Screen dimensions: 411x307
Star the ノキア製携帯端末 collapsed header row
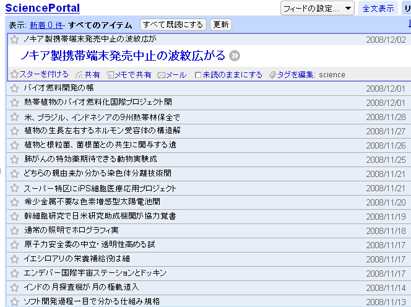tap(14, 40)
